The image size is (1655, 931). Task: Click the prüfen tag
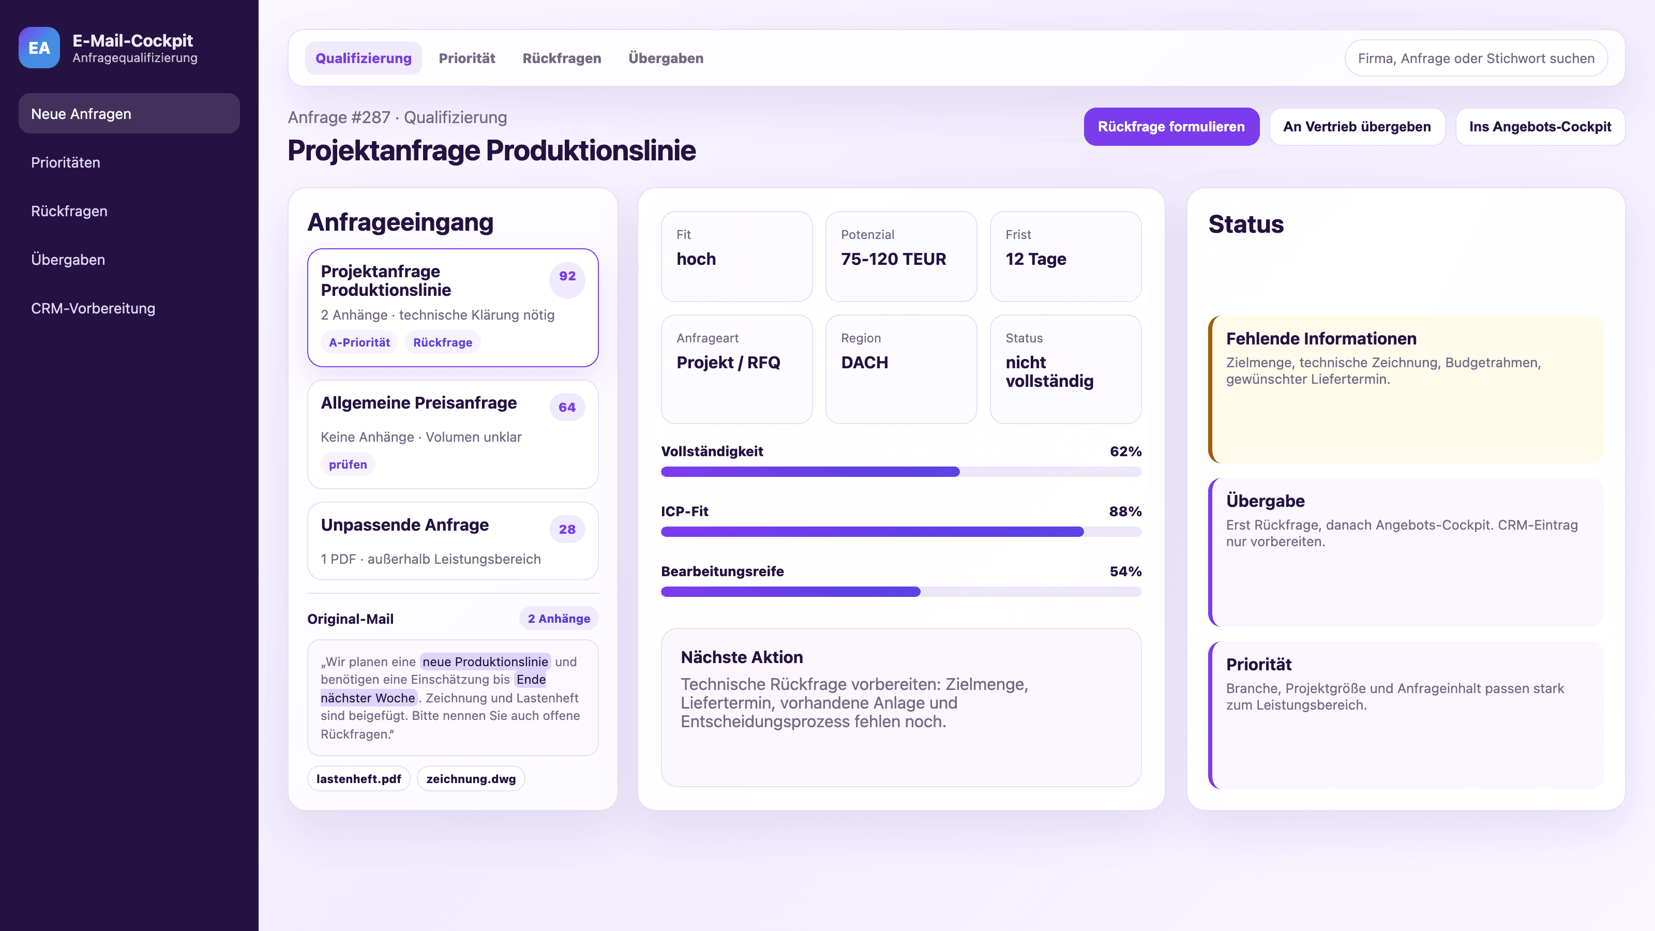pyautogui.click(x=348, y=464)
